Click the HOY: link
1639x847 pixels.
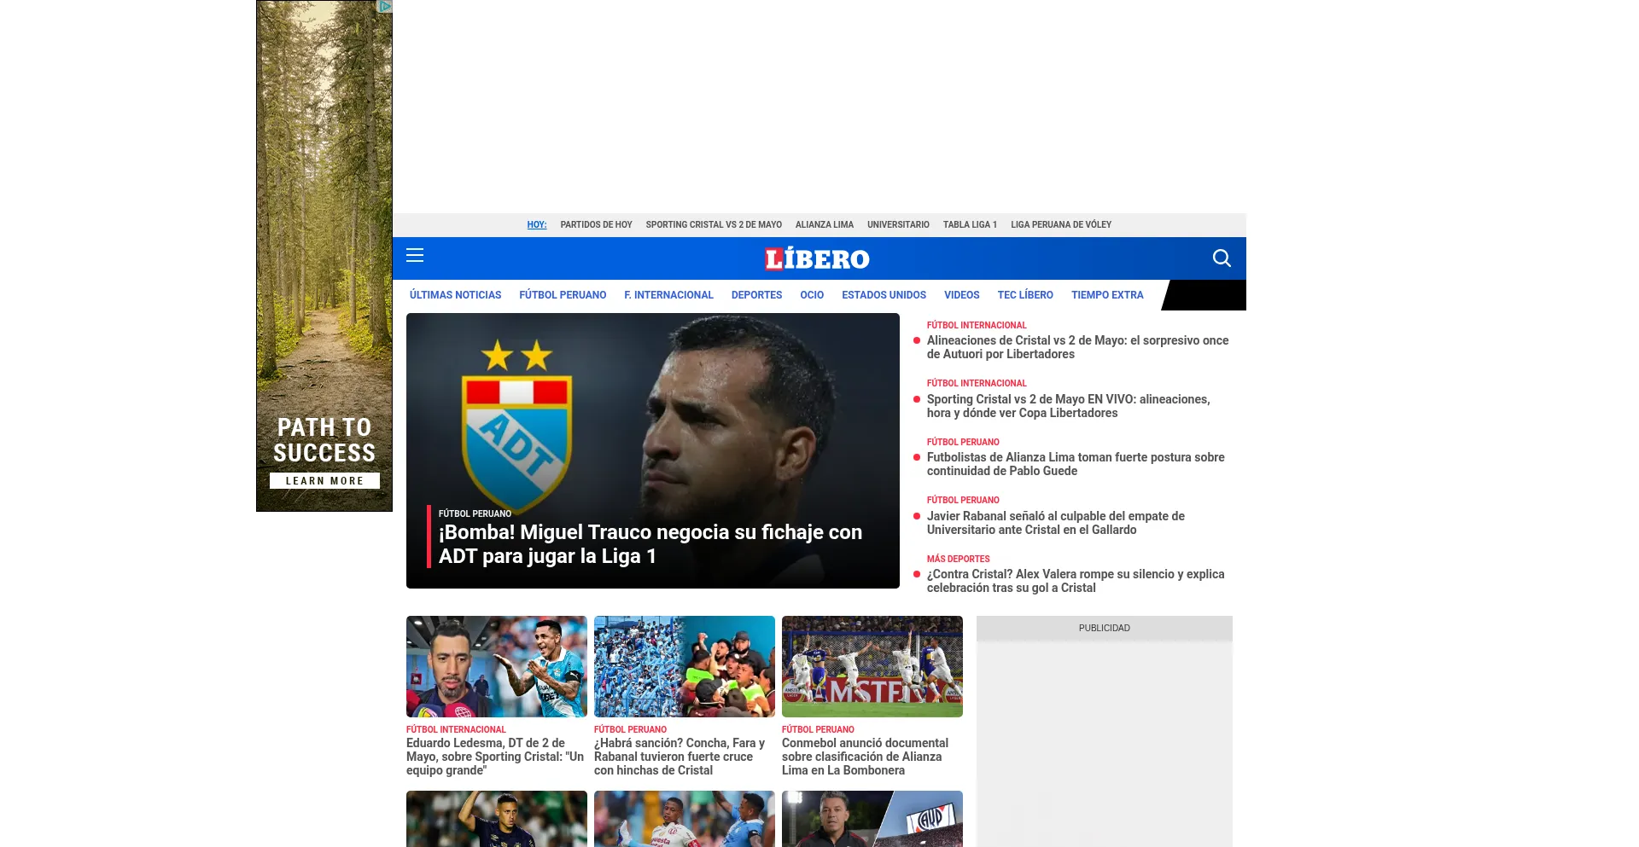tap(537, 225)
